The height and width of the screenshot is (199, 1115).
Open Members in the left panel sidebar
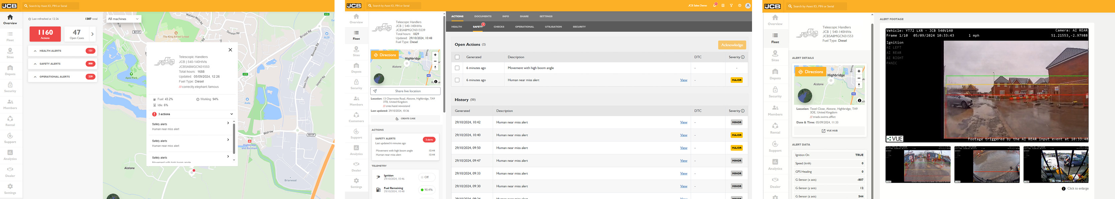[10, 105]
